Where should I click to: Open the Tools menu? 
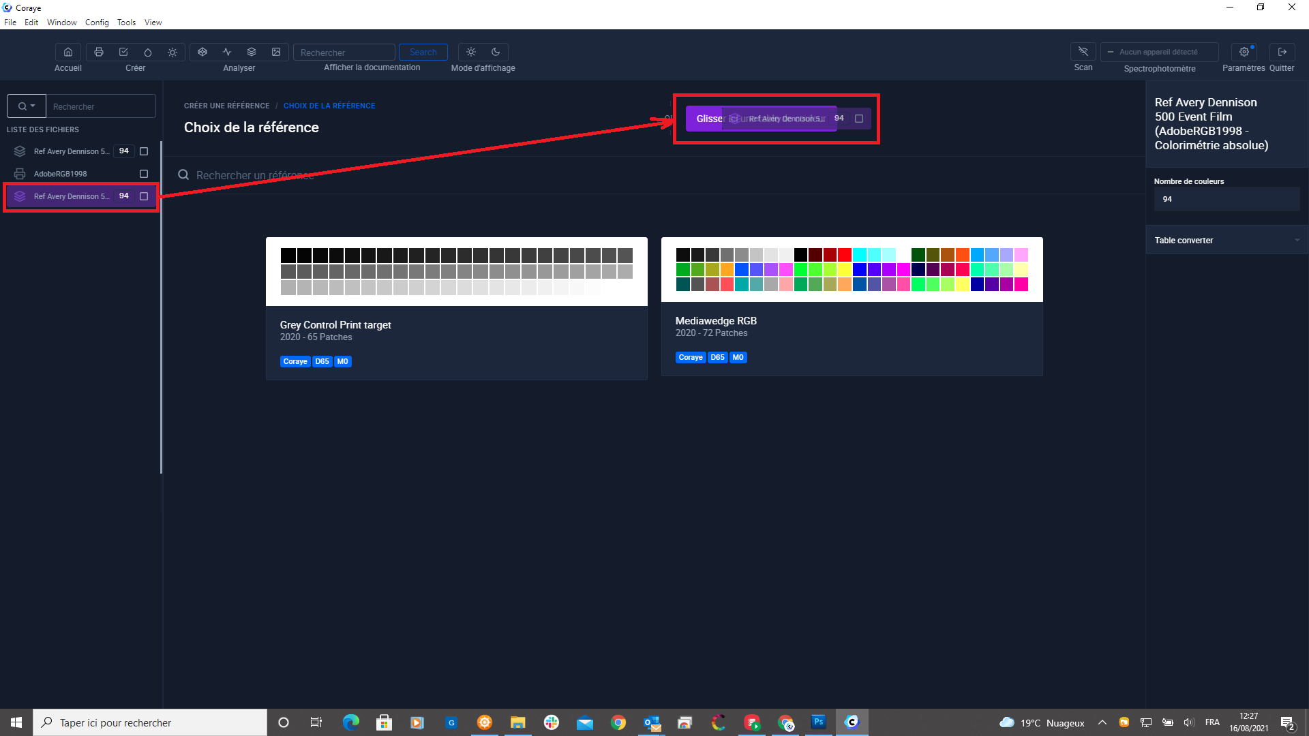pos(126,22)
